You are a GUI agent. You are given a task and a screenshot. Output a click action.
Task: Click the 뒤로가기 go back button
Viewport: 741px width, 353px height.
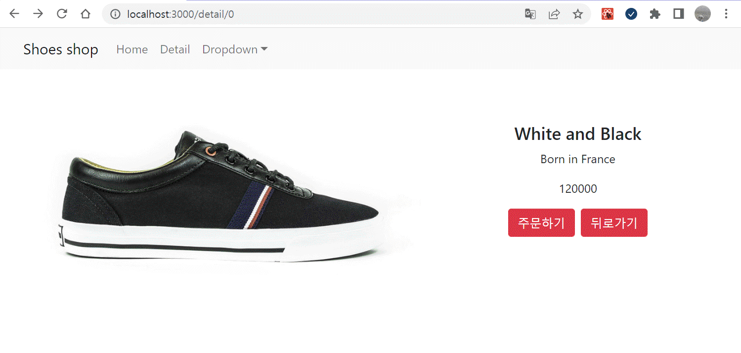[x=614, y=223]
